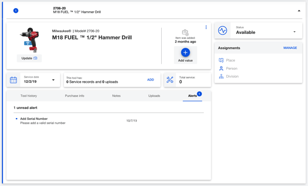Click the wifi connectivity badge on drill image

28,43
